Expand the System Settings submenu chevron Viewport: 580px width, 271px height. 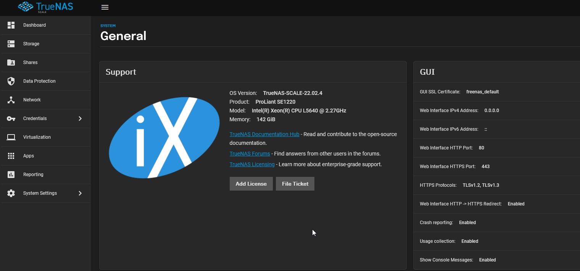(x=80, y=193)
